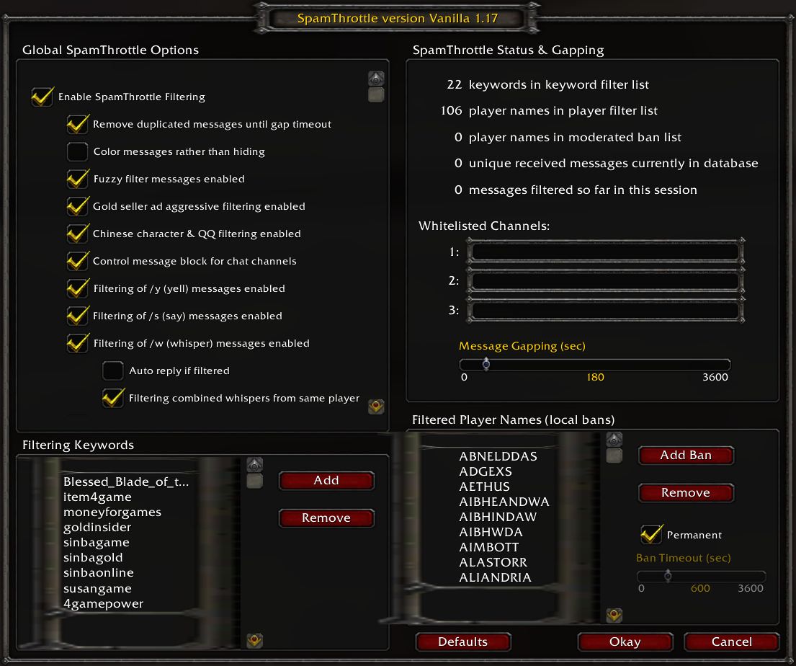Viewport: 796px width, 666px height.
Task: Click the Add keyword button
Action: 326,481
